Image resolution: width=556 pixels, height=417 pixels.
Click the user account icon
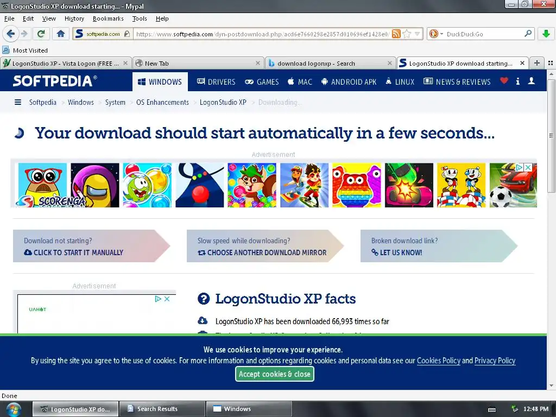coord(531,81)
